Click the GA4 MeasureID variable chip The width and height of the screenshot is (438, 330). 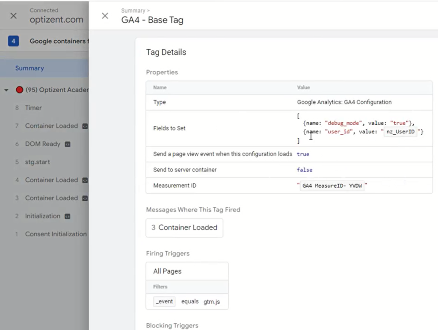(332, 186)
